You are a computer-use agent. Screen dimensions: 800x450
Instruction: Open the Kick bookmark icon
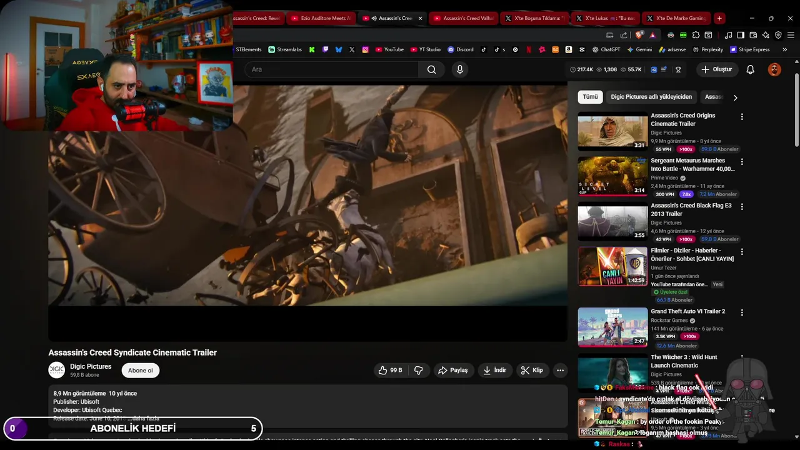pos(312,49)
